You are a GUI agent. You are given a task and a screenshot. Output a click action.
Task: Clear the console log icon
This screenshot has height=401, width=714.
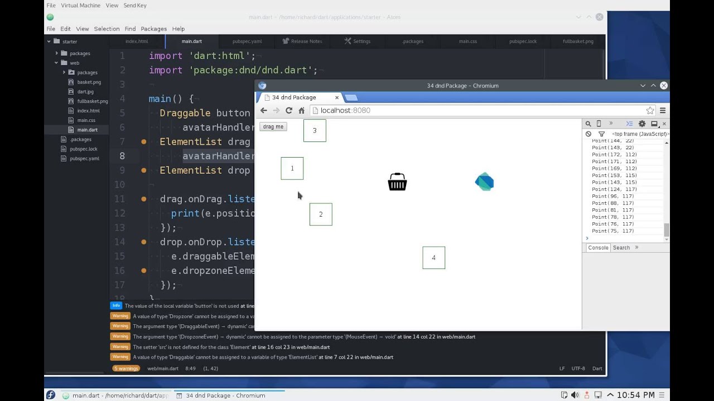point(588,134)
